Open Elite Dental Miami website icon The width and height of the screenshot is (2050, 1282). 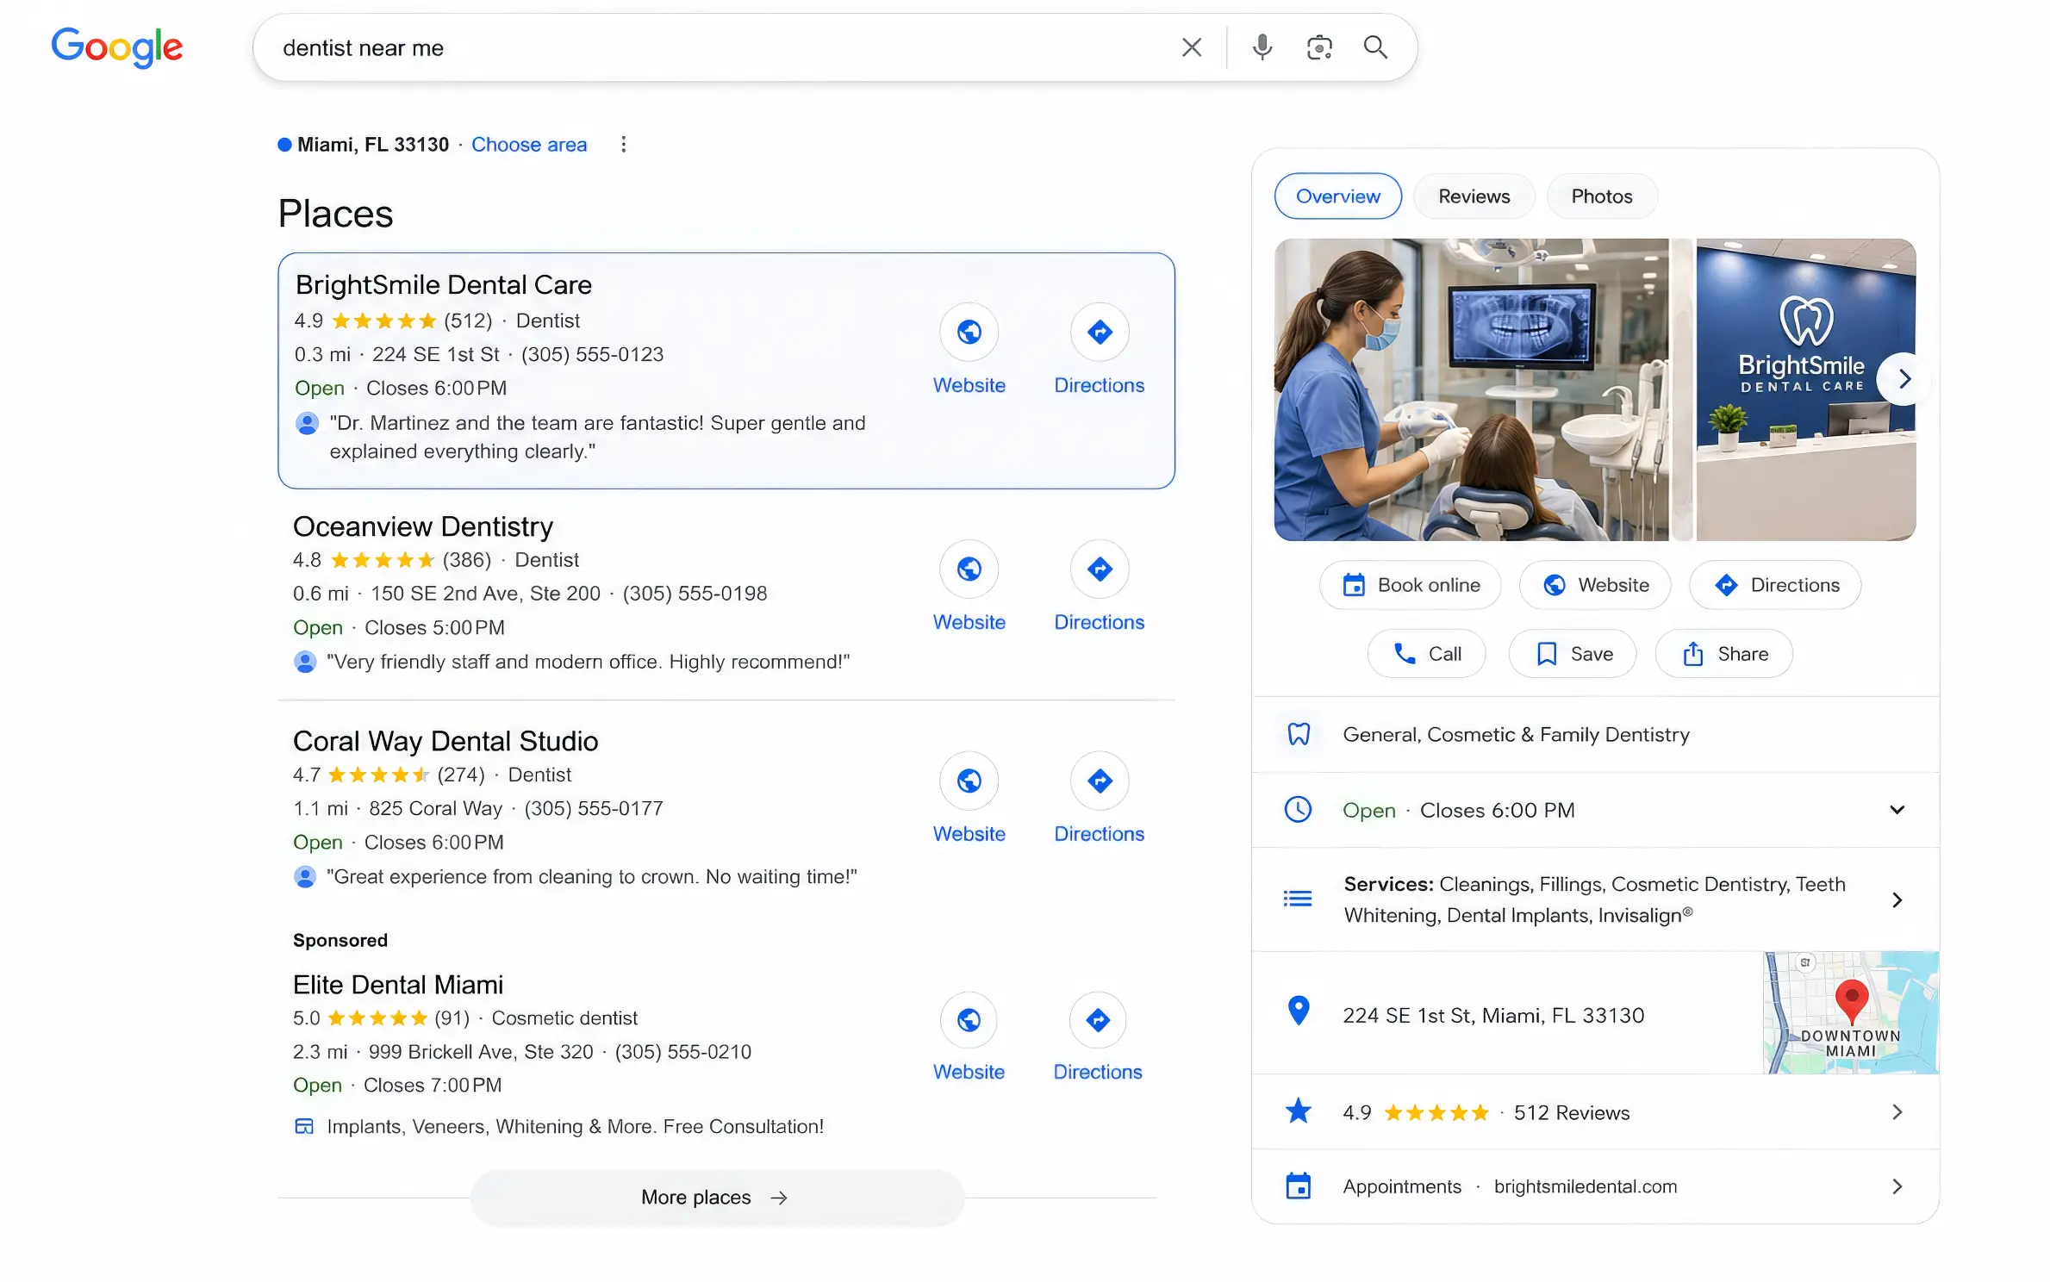(969, 1020)
